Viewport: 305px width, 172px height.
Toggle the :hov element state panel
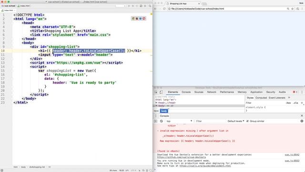(x=288, y=103)
